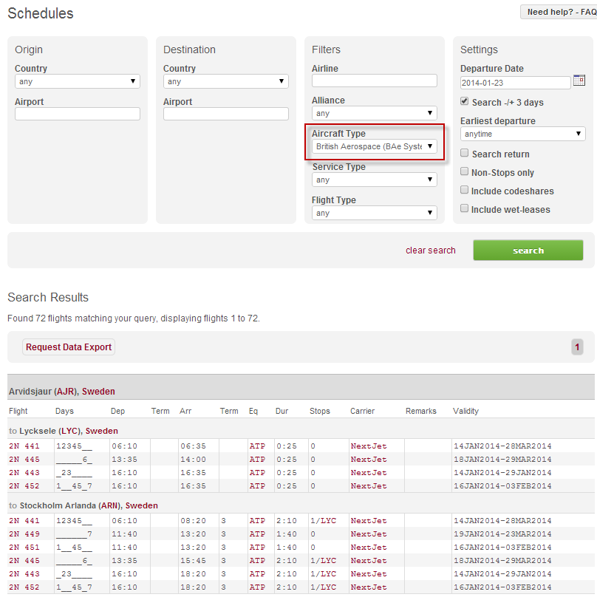Click into the Airline filter field
This screenshot has height=600, width=597.
point(374,81)
